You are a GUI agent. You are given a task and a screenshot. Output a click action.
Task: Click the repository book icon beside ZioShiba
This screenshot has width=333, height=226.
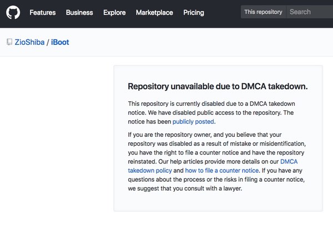[9, 42]
